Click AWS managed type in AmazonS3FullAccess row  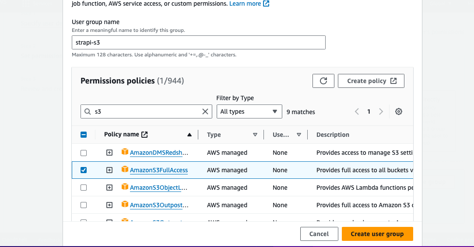tap(227, 170)
